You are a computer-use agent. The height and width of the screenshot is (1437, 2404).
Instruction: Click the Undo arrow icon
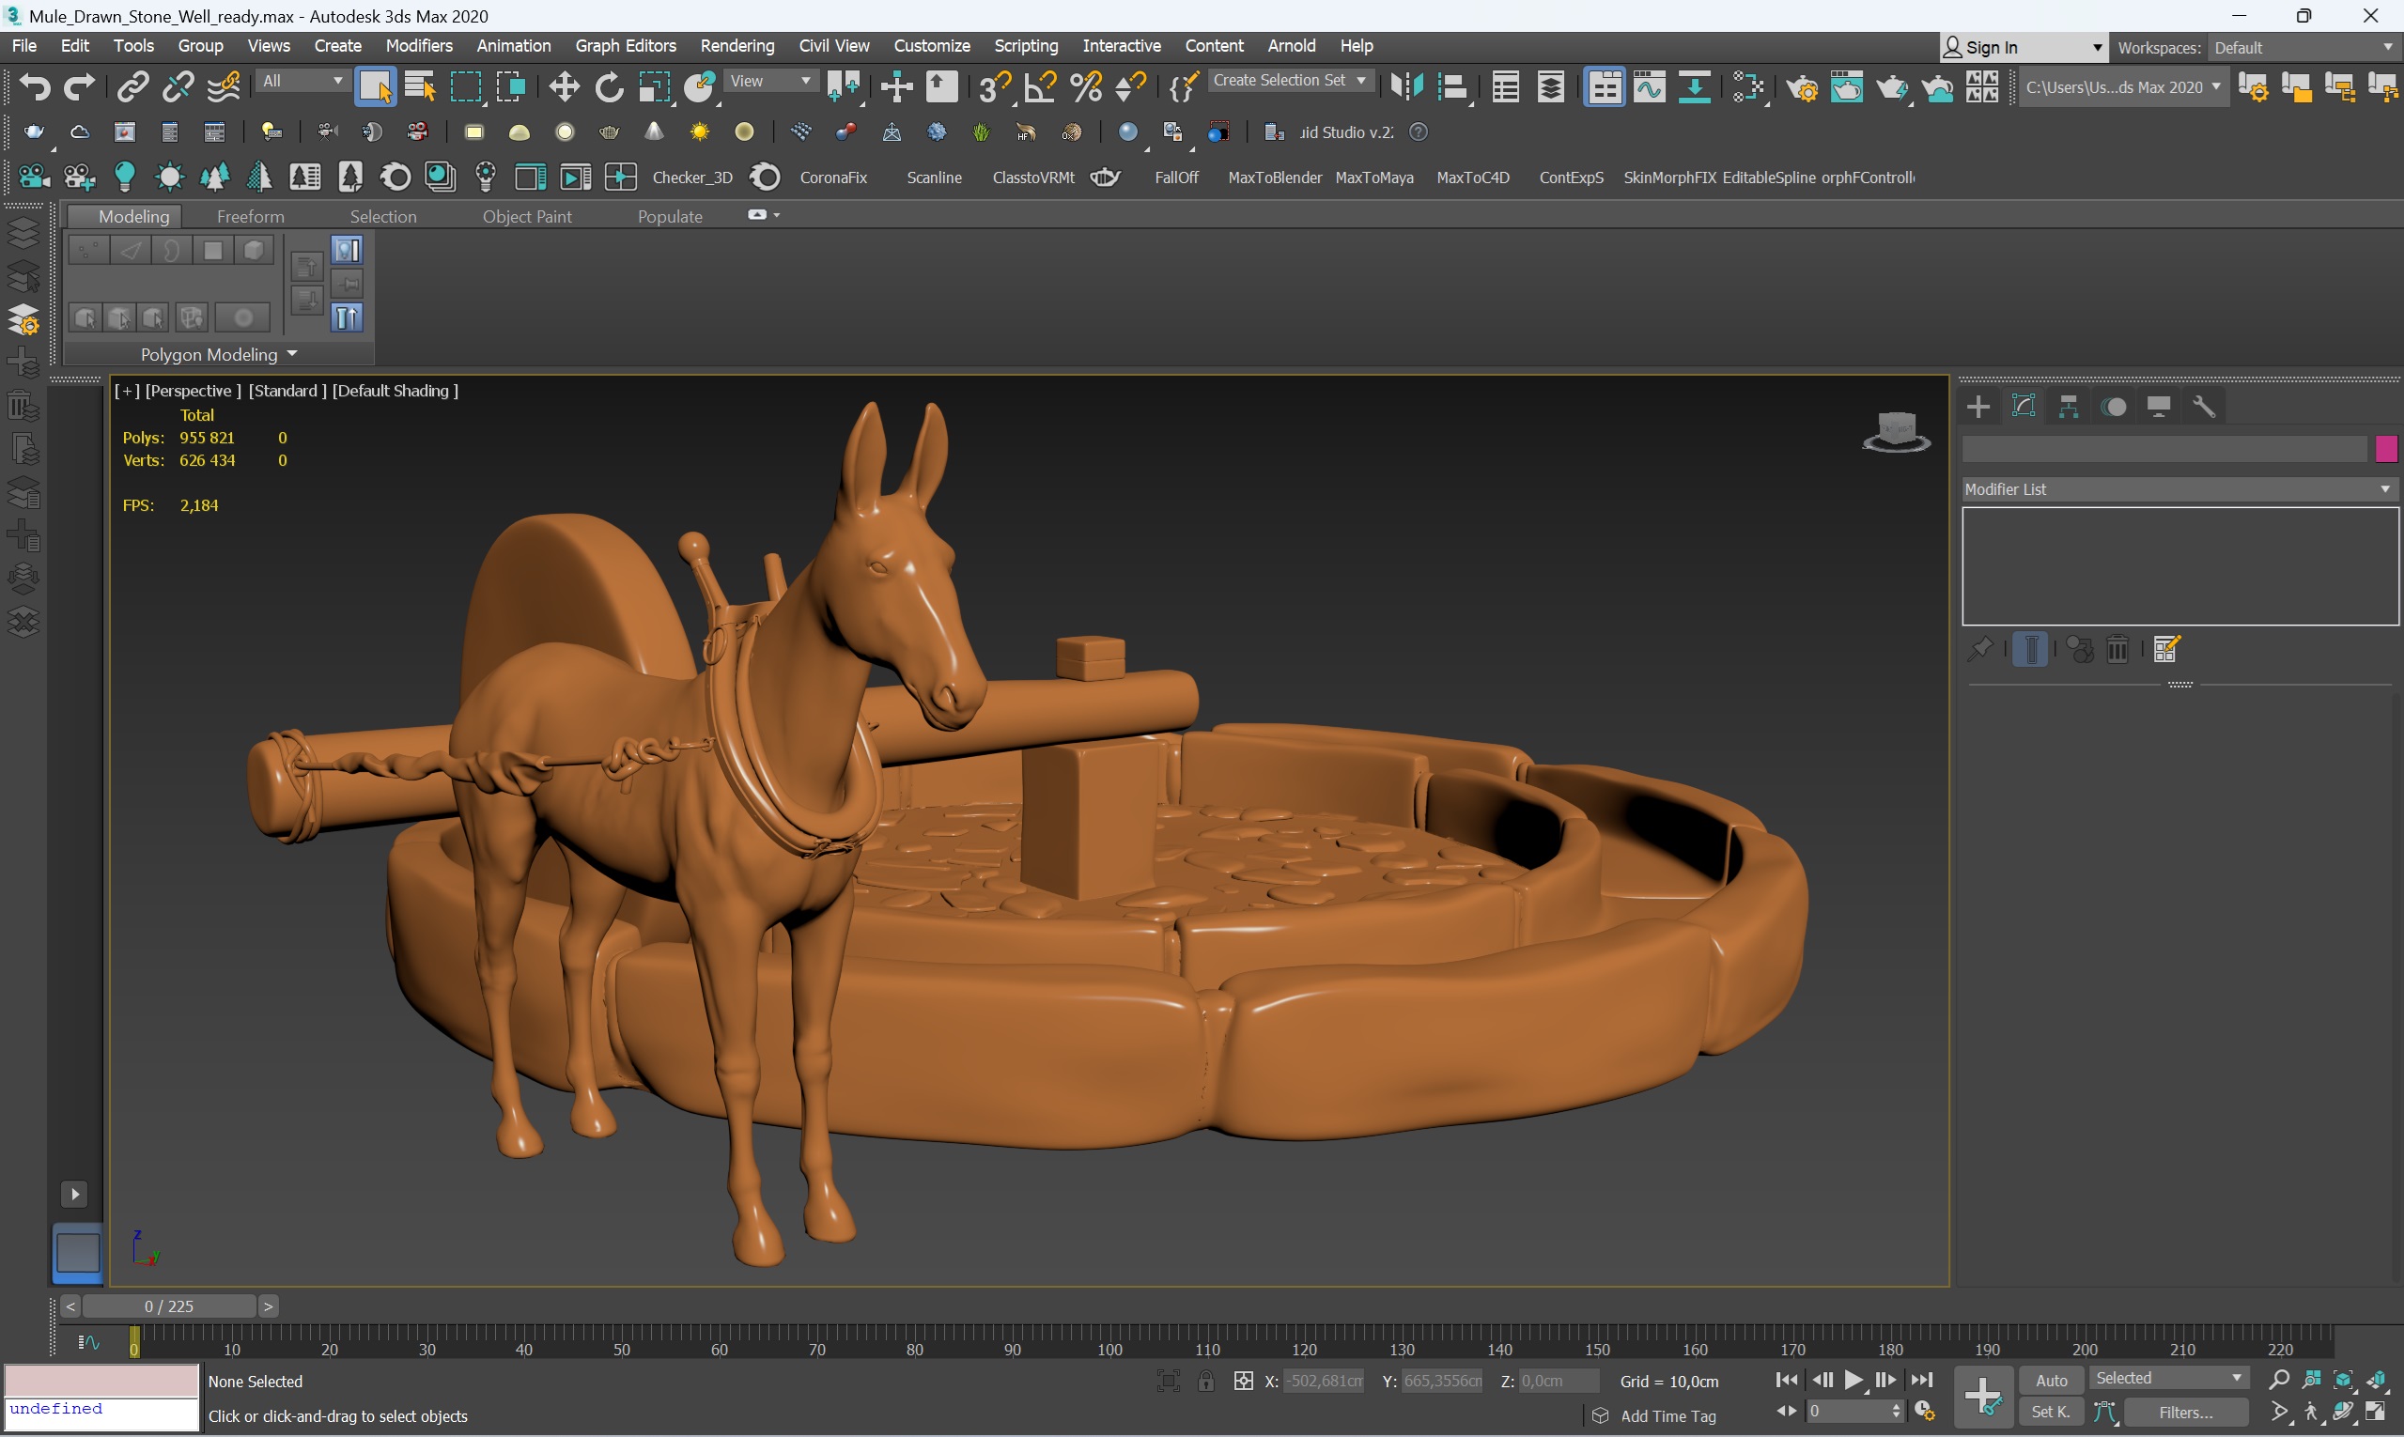point(35,87)
